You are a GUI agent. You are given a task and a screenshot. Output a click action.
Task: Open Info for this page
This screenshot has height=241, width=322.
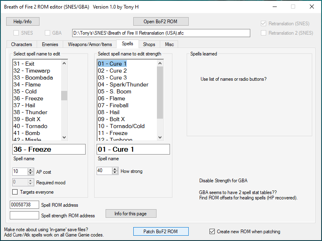pos(131,214)
